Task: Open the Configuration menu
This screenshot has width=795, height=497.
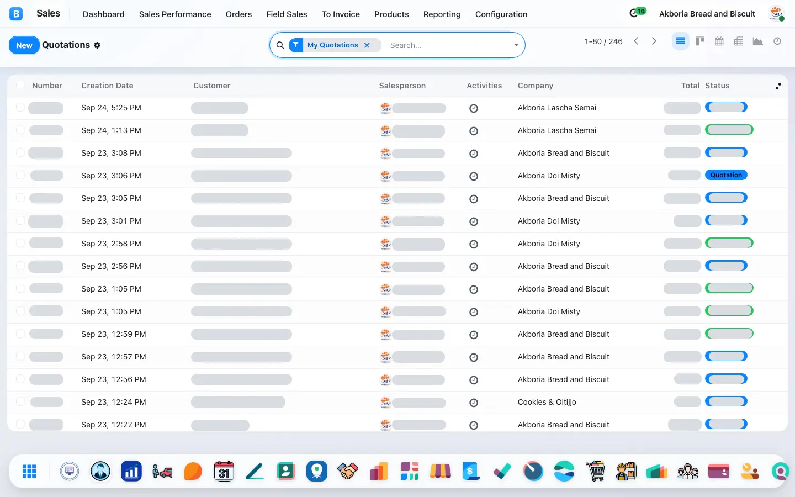Action: (501, 14)
